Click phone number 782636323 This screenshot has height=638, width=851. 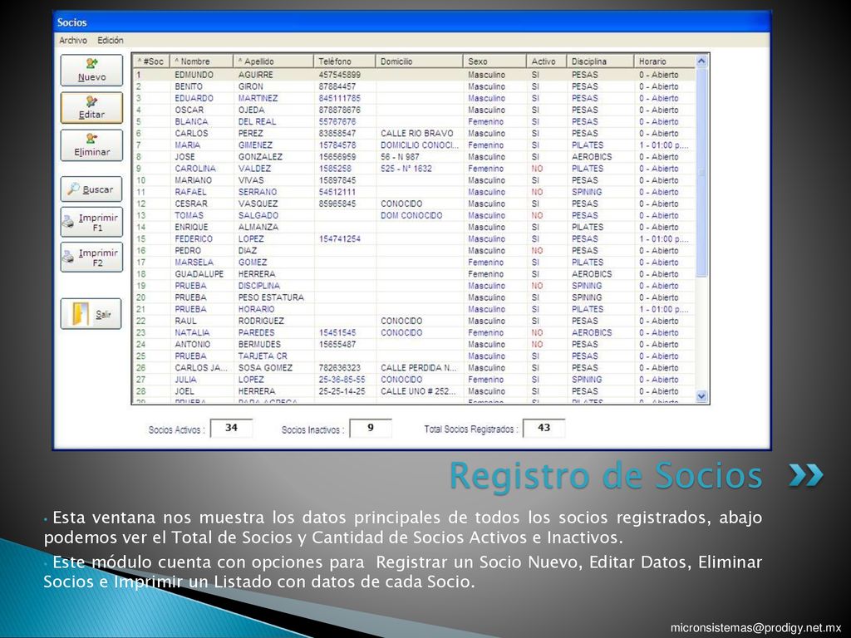coord(339,368)
